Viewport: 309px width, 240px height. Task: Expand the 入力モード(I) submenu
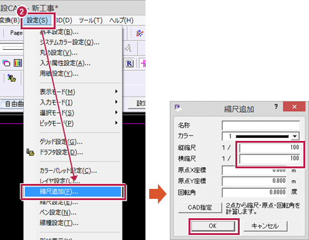tap(116, 102)
